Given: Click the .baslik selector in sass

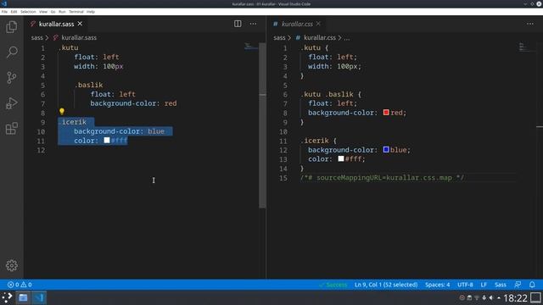Looking at the screenshot, I should click(x=89, y=85).
